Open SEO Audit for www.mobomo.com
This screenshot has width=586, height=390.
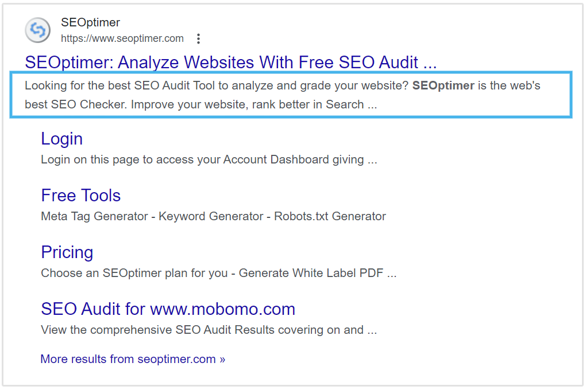167,309
